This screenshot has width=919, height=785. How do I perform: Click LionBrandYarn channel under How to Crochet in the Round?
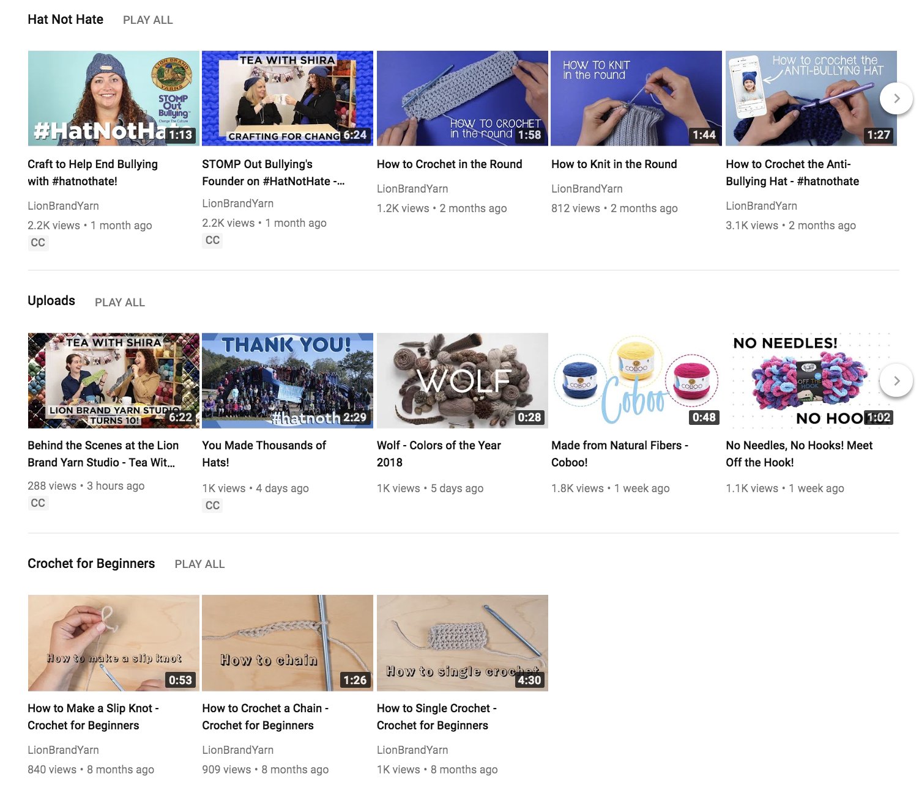point(412,189)
